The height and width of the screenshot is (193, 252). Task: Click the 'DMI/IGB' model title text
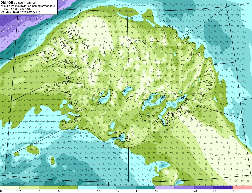point(7,3)
